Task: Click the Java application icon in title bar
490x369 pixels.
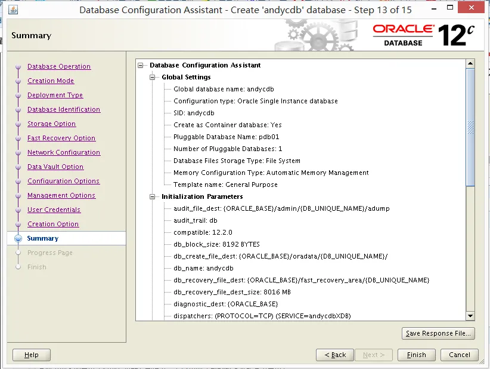Action: coord(13,10)
